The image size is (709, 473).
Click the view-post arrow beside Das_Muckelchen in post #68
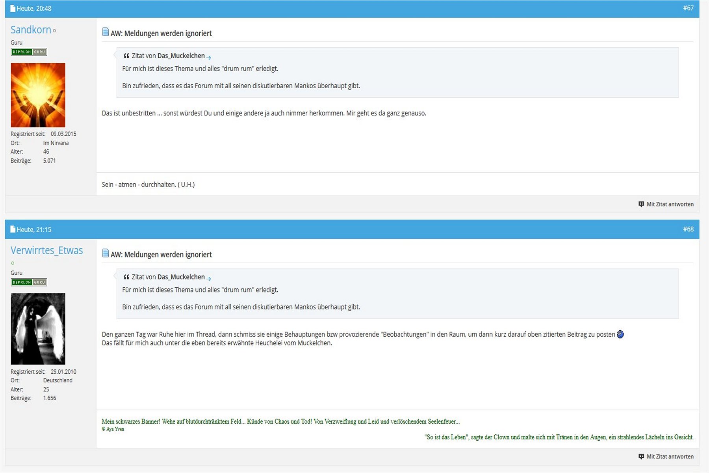click(x=209, y=279)
